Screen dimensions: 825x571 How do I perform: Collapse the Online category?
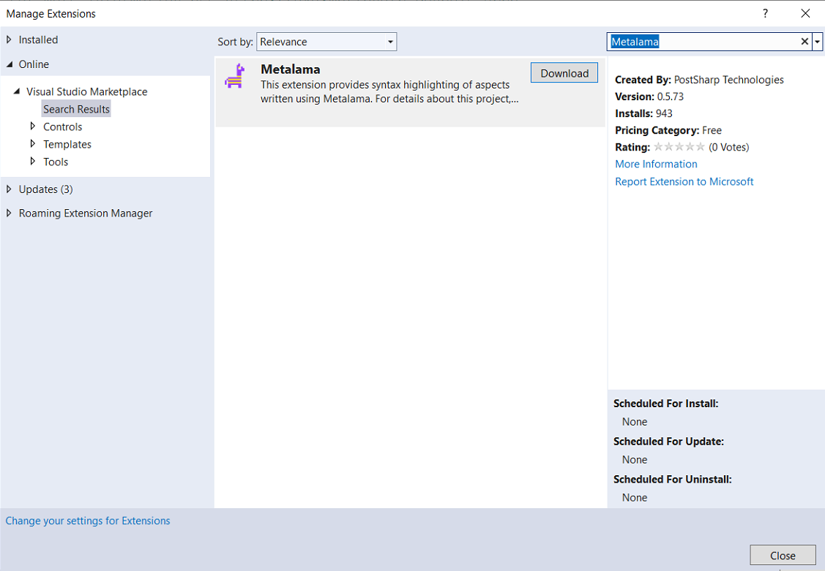pyautogui.click(x=10, y=64)
